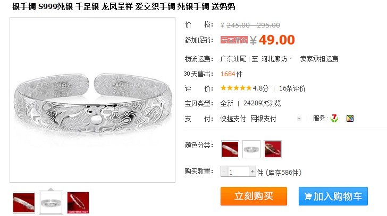Image resolution: width=387 pixels, height=216 pixels.
Task: Click the five-star rating stars
Action: [x=235, y=88]
